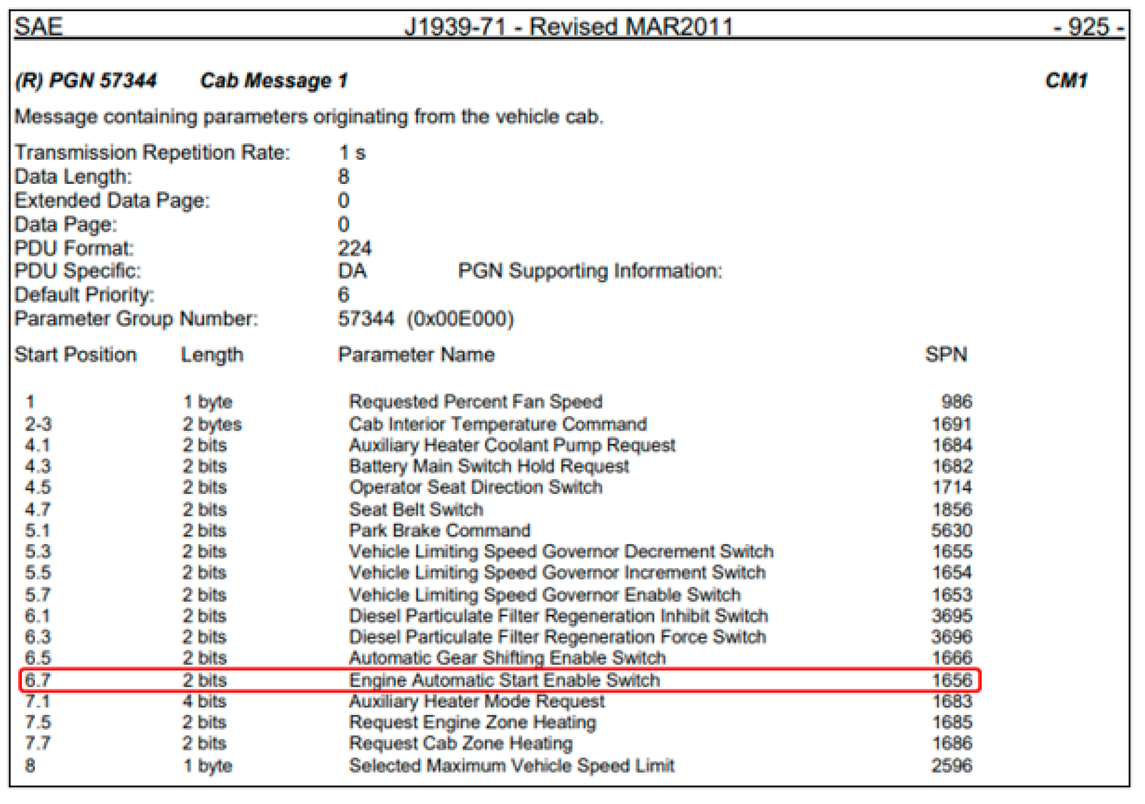This screenshot has width=1145, height=804.
Task: Click the hex value 0x00E000
Action: [x=460, y=319]
